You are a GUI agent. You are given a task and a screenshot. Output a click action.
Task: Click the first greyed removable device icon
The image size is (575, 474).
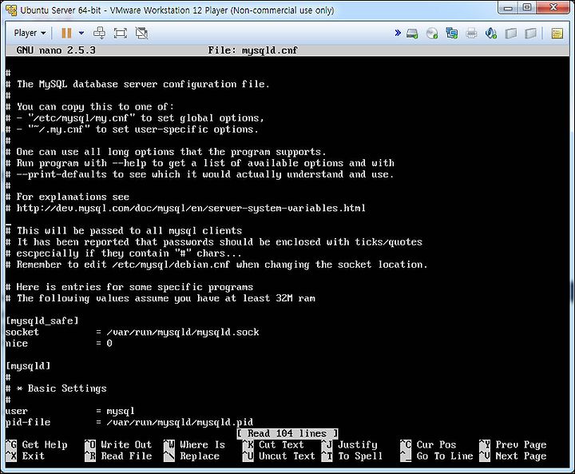[511, 34]
